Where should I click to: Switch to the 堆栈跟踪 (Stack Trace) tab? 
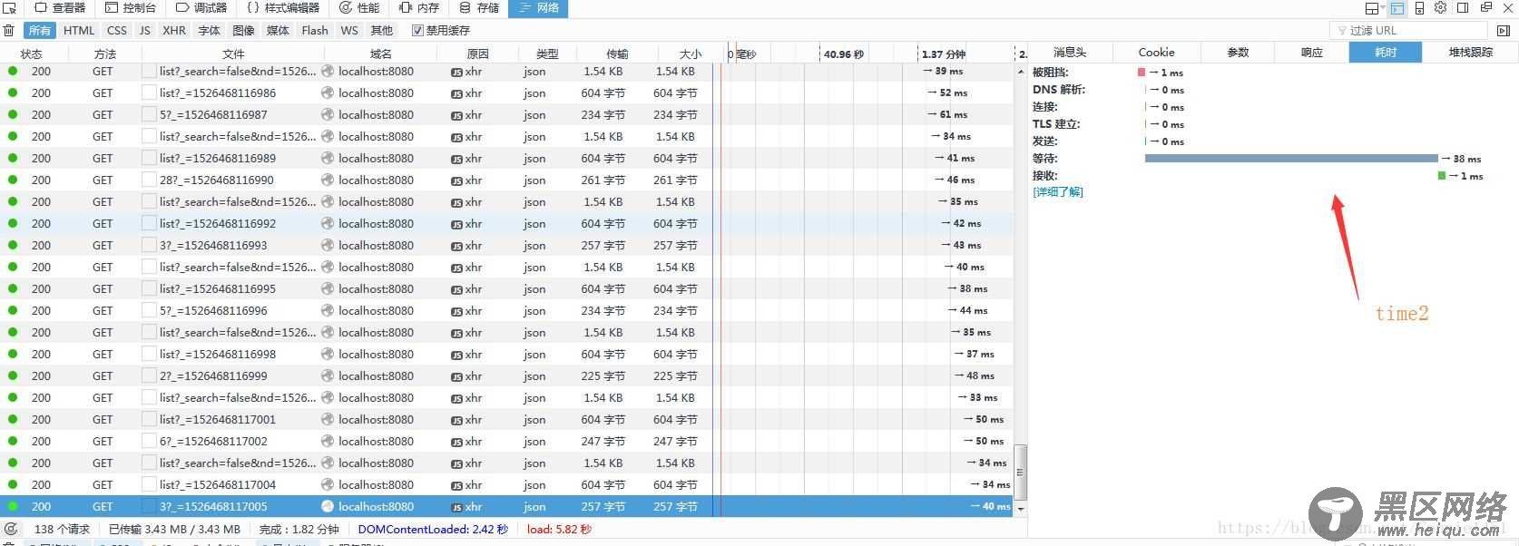click(x=1470, y=53)
